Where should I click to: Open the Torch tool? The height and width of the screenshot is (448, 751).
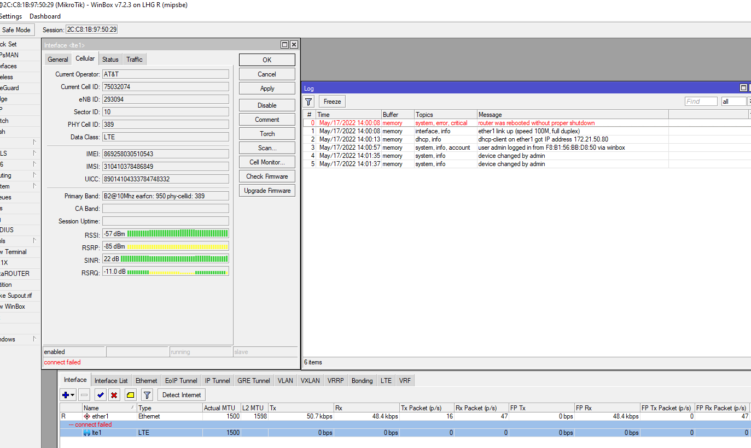267,134
